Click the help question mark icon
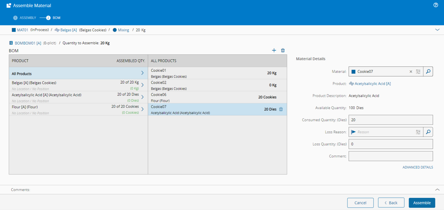Screen dimensions: 444x210 [x=436, y=5]
